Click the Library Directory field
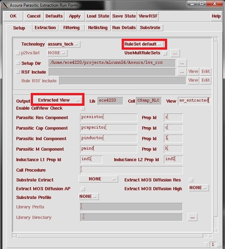Image resolution: width=225 pixels, height=249 pixels. (131, 217)
